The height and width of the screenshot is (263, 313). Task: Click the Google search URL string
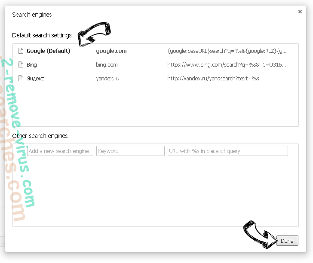pyautogui.click(x=227, y=51)
